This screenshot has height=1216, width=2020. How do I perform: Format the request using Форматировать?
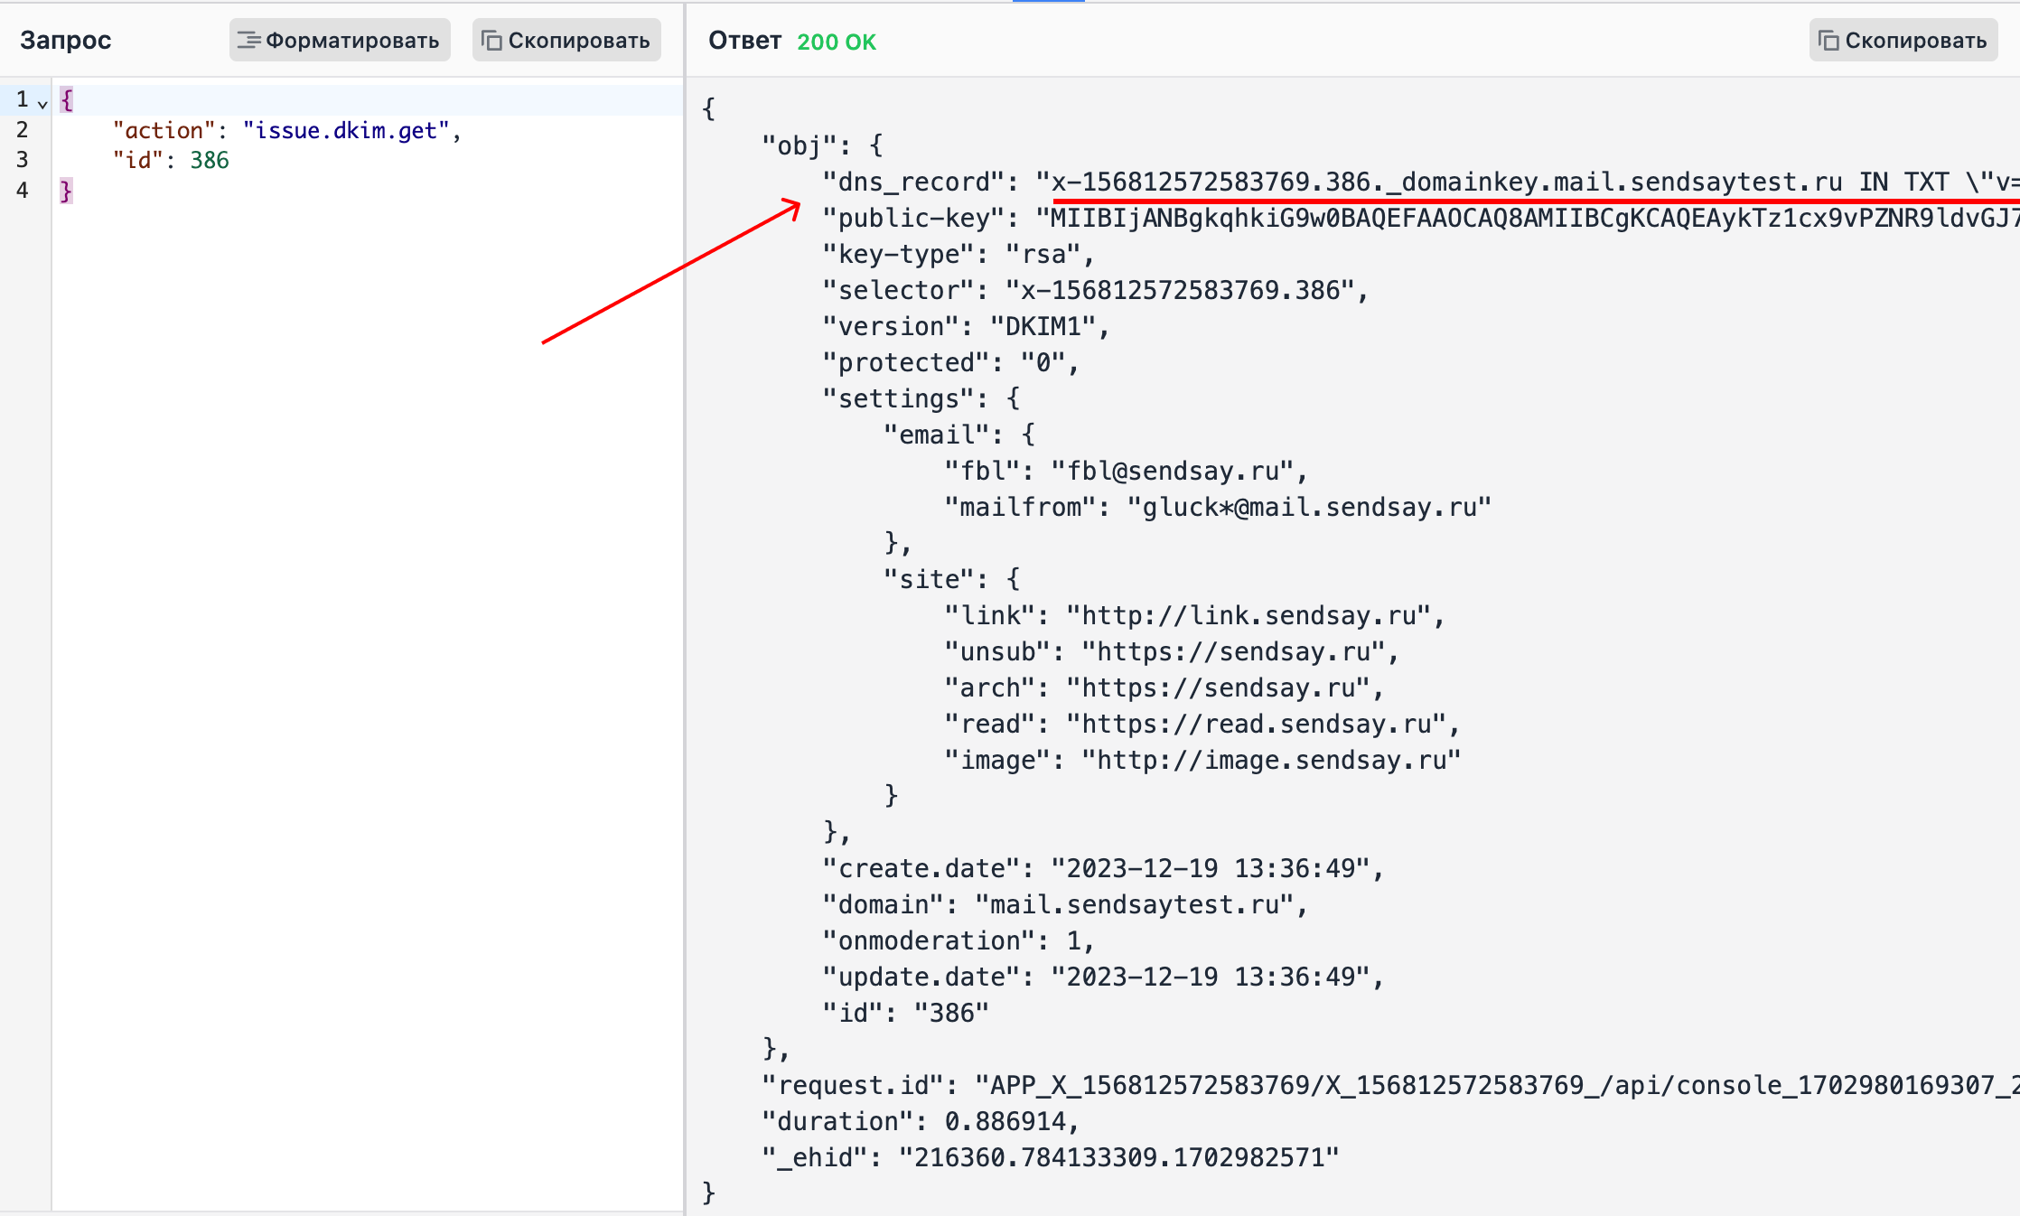tap(339, 40)
